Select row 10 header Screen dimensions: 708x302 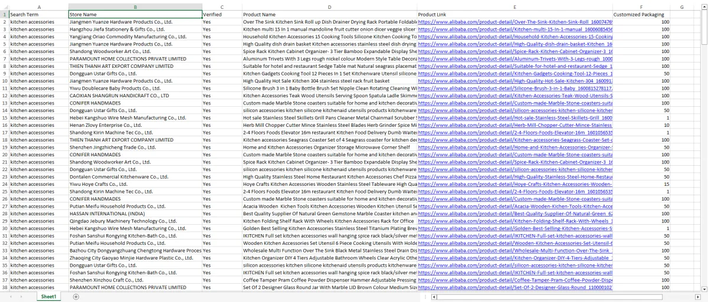click(4, 81)
